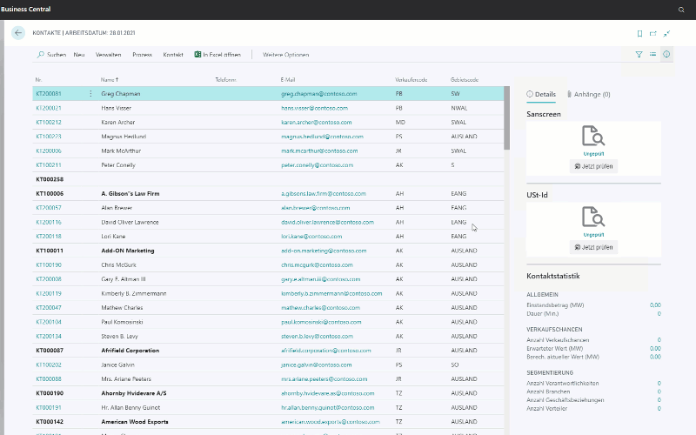Click the Telefonnr. column header
This screenshot has width=696, height=435.
pyautogui.click(x=225, y=80)
